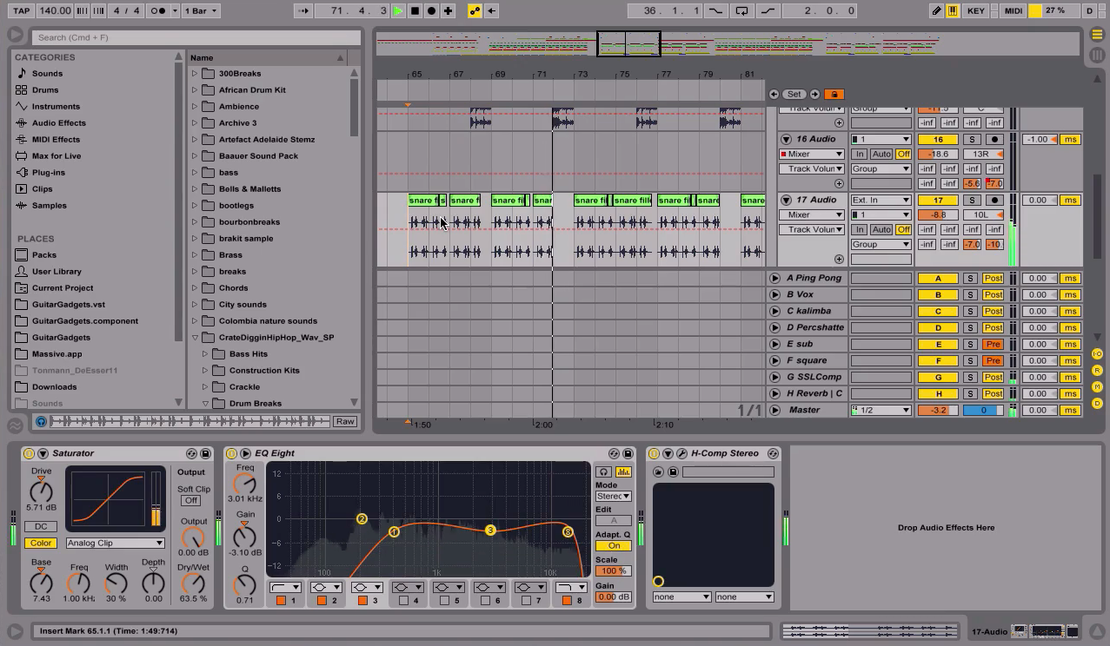Open the Packs place
The width and height of the screenshot is (1110, 646).
[x=44, y=254]
